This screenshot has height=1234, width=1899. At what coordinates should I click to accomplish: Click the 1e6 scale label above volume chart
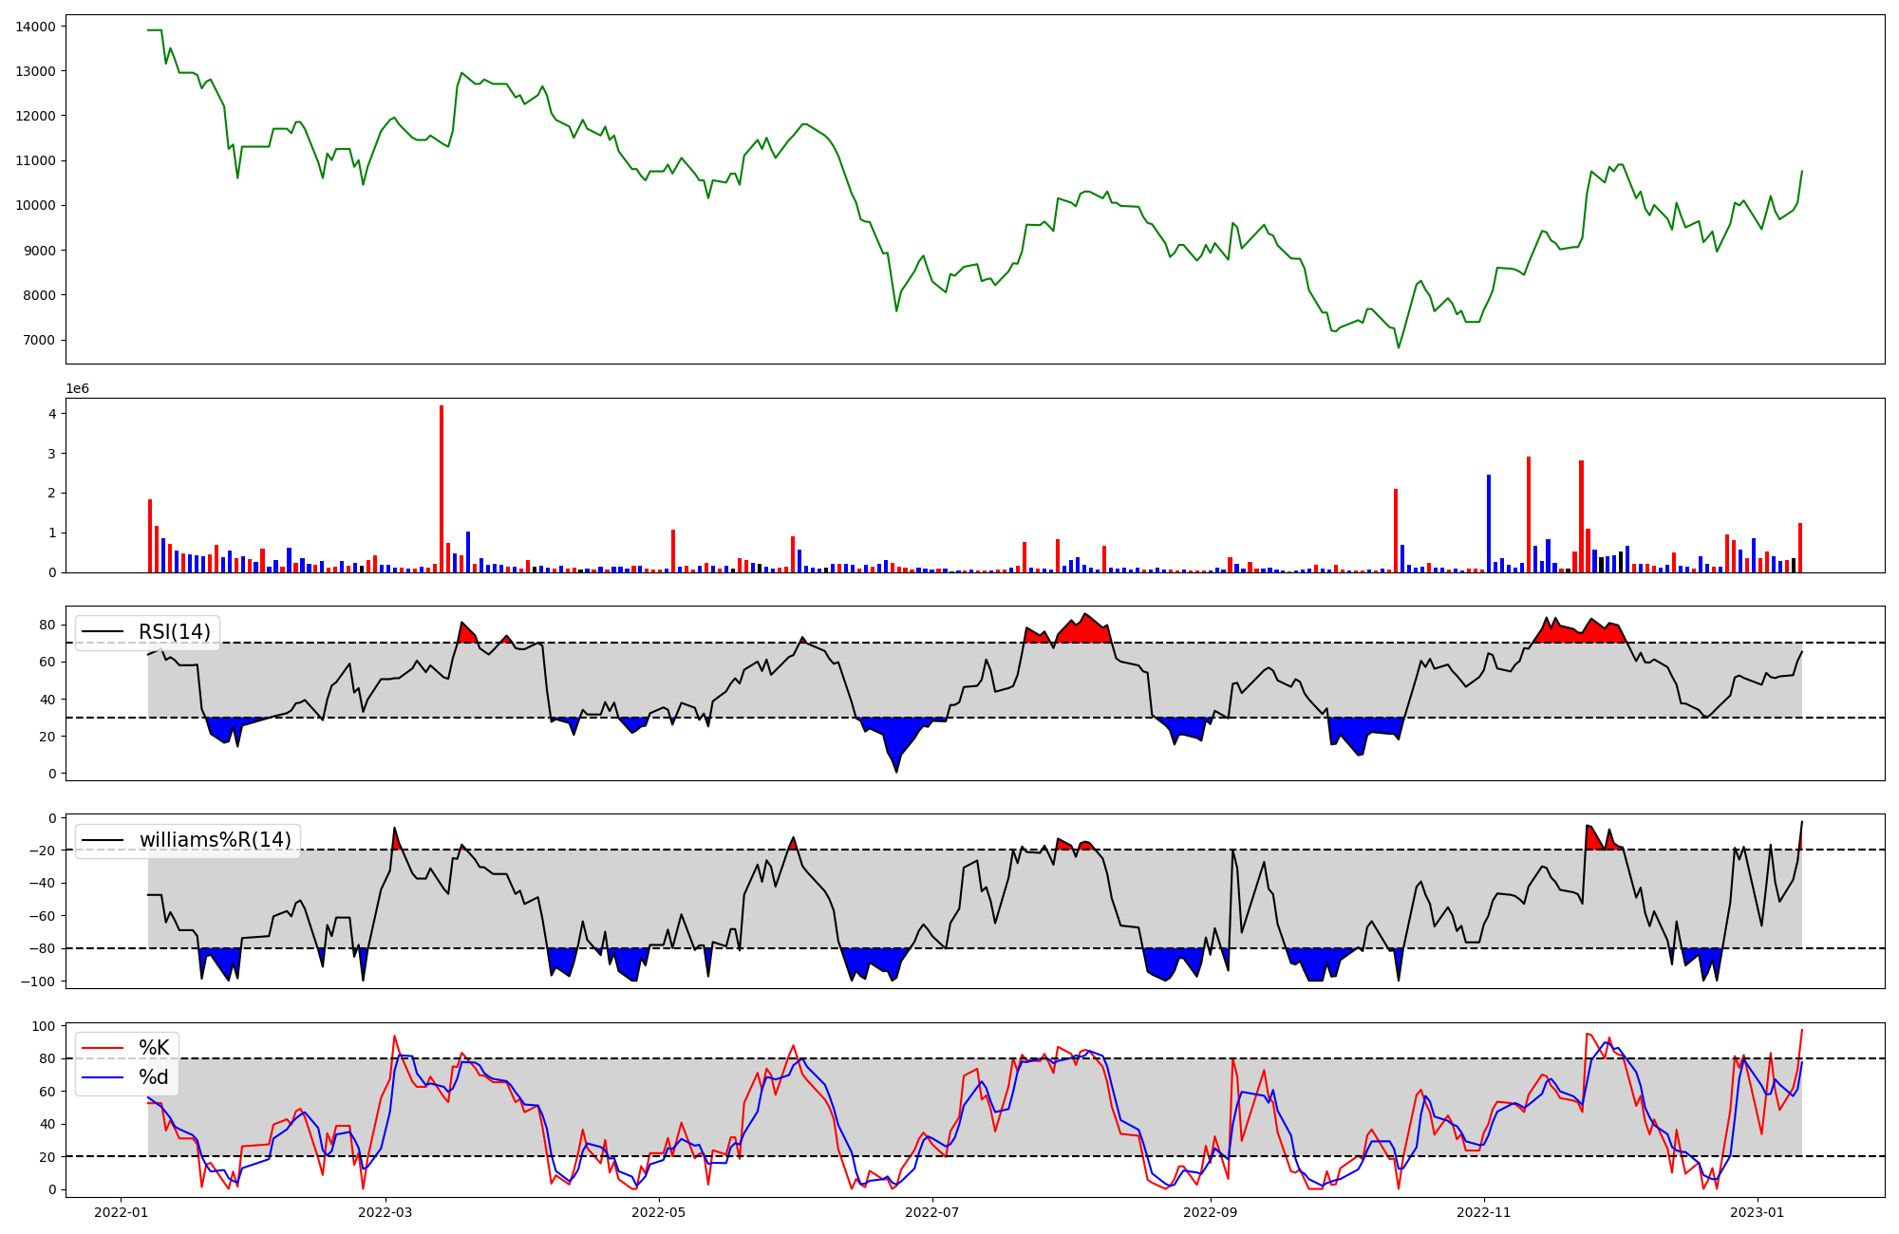(78, 388)
